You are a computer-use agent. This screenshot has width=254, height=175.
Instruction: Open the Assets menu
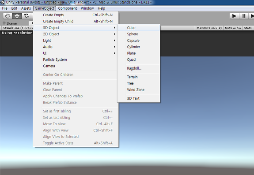(x=26, y=8)
